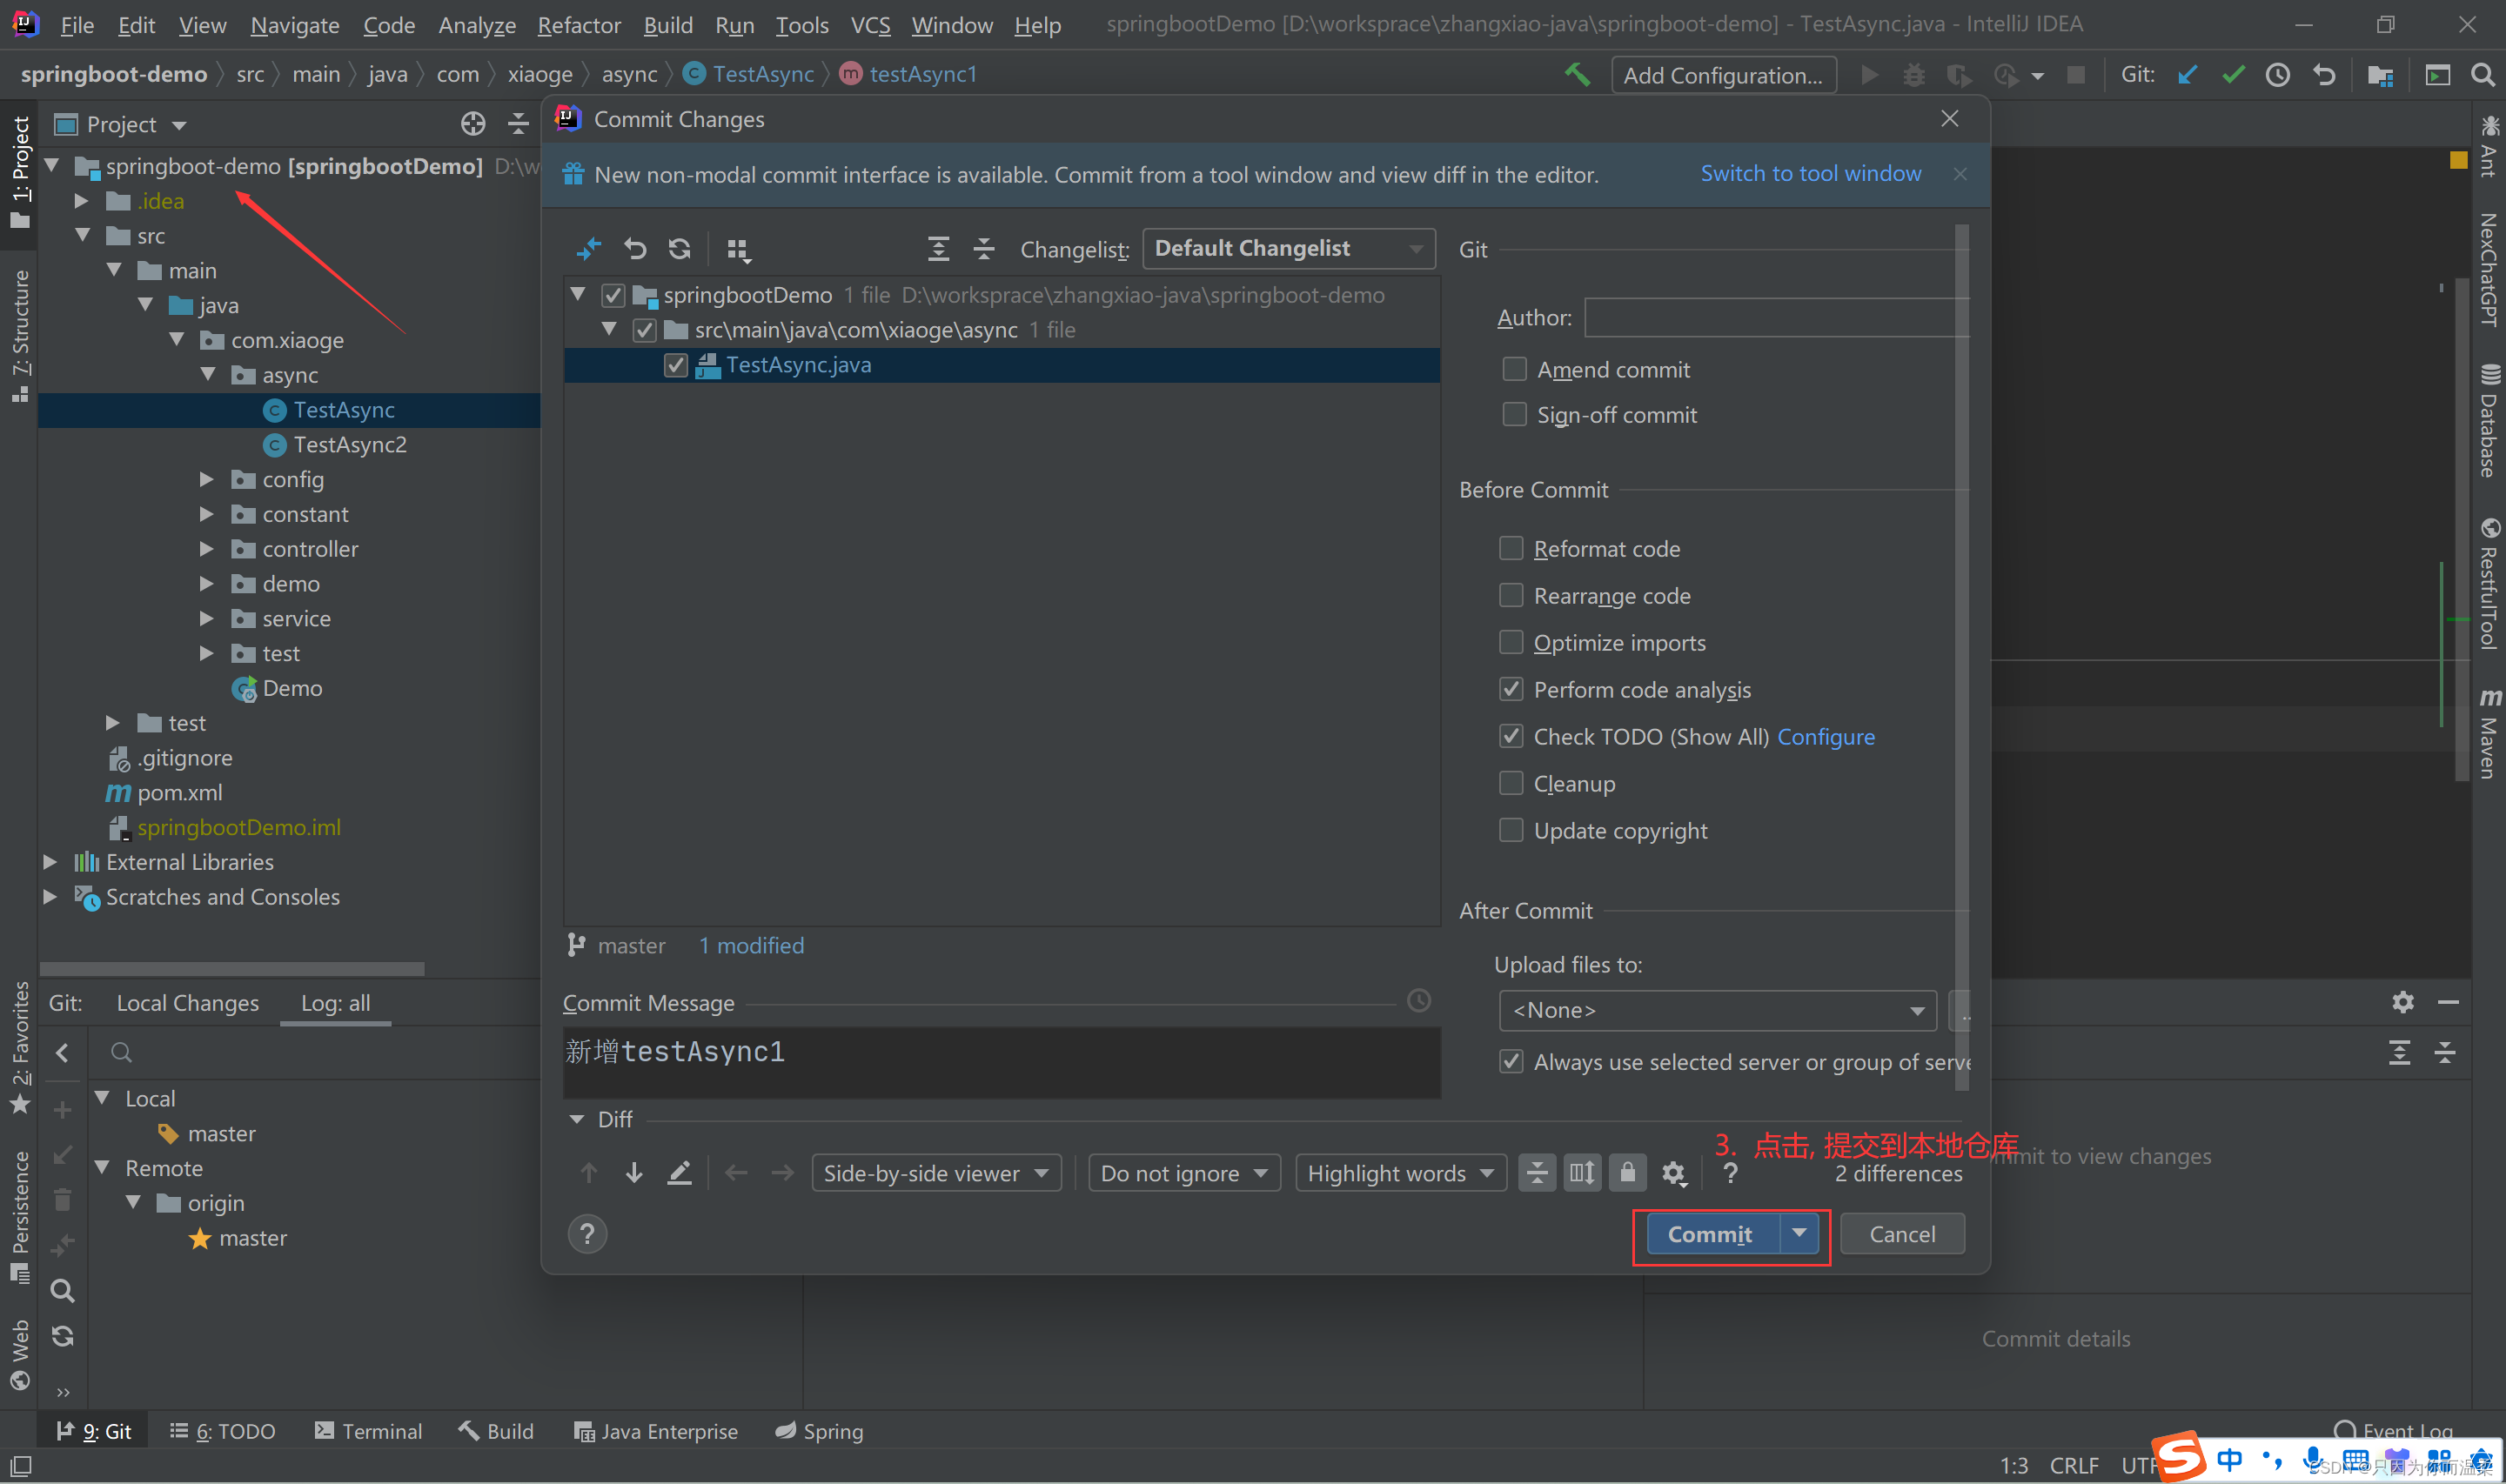Click diff settings gear icon

(x=1673, y=1173)
